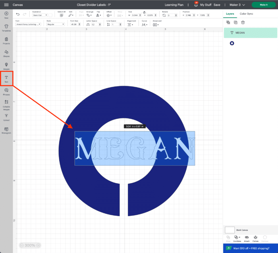This screenshot has height=253, width=278.
Task: Duplicate the selected layer
Action: tap(236, 23)
